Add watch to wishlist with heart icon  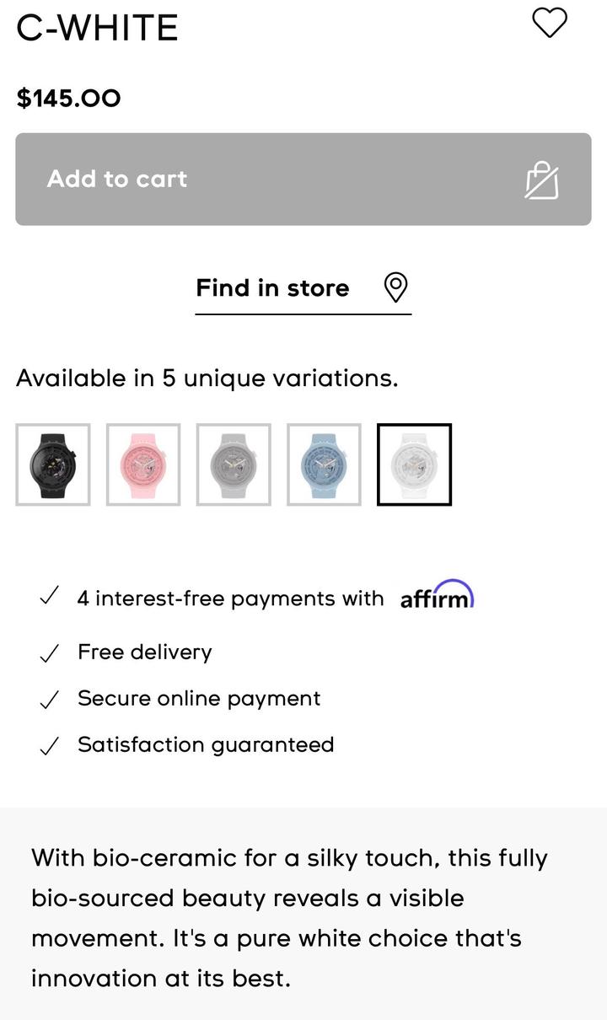[x=550, y=23]
